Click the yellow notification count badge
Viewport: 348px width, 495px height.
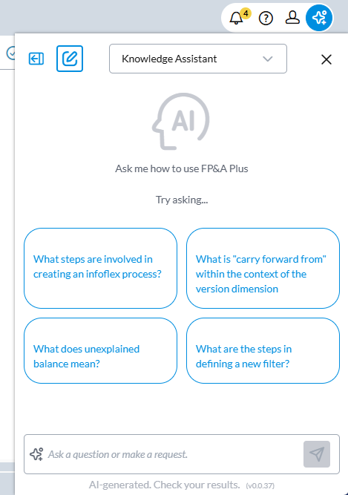(x=246, y=13)
